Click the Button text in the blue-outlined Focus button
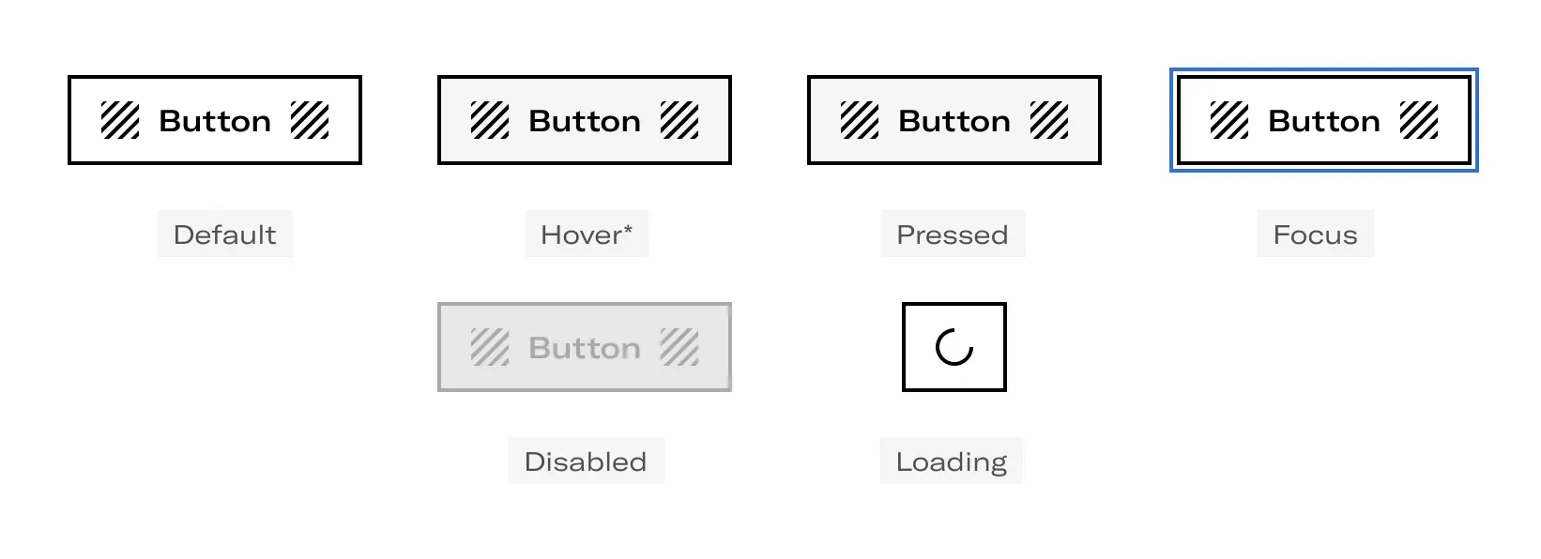This screenshot has width=1541, height=559. (x=1324, y=121)
